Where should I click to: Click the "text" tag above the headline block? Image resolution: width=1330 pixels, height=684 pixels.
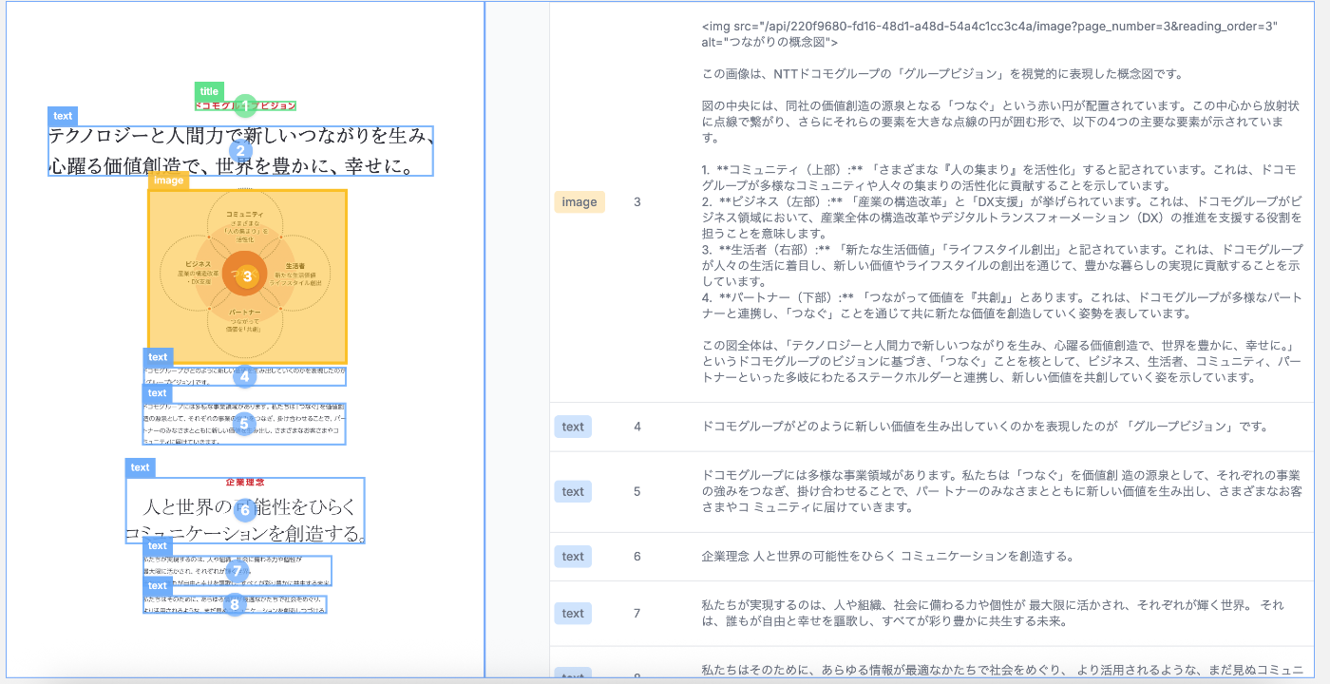(x=63, y=116)
